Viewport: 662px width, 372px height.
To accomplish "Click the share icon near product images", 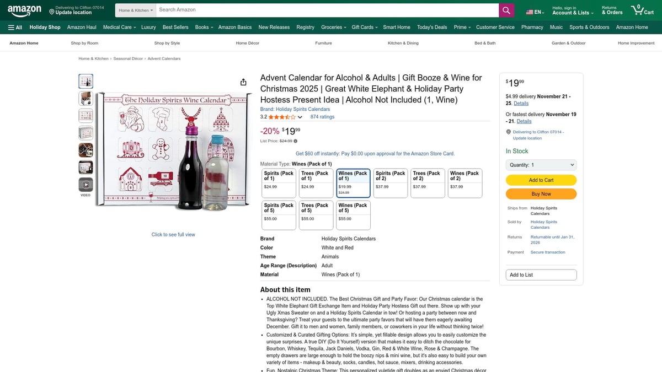I will tap(243, 81).
